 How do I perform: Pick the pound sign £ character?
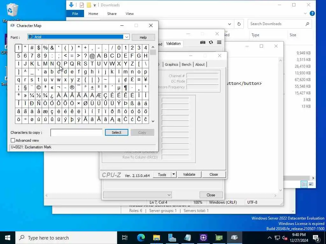132,80
